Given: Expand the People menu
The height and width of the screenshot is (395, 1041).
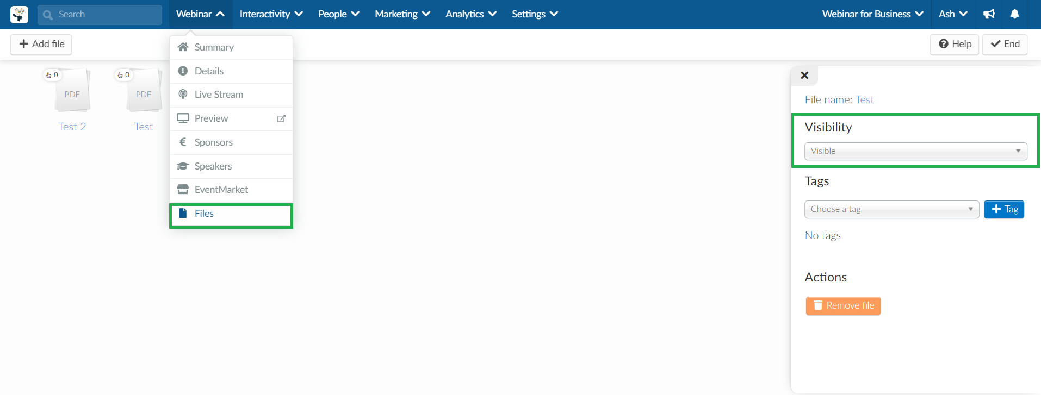Looking at the screenshot, I should 339,14.
